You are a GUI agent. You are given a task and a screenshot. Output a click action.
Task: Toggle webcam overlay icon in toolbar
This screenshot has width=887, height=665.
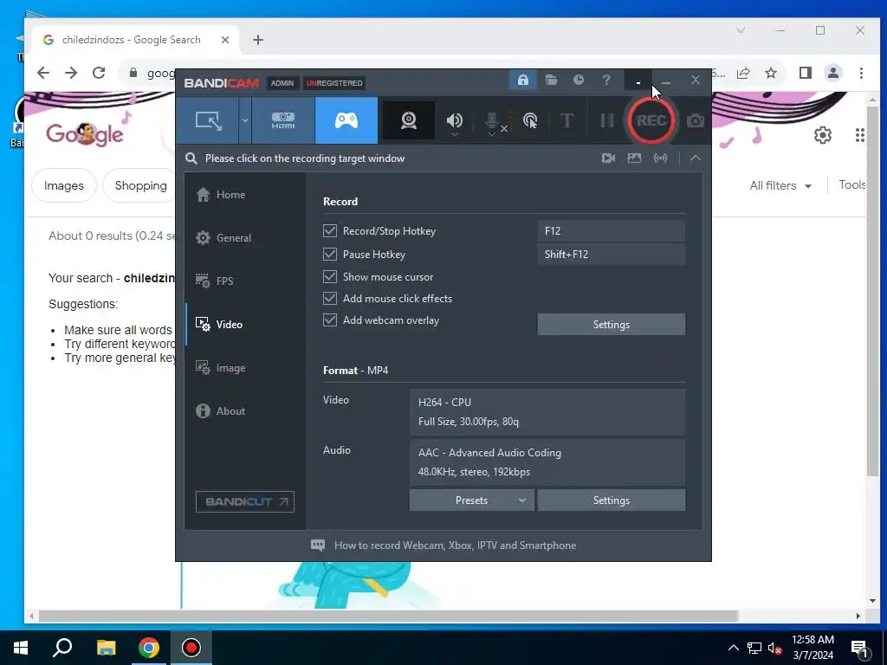point(409,120)
